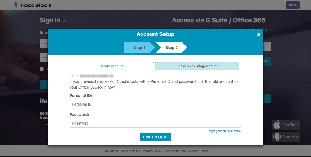
Task: Switch to Step 1 of Account Setup
Action: click(x=139, y=47)
